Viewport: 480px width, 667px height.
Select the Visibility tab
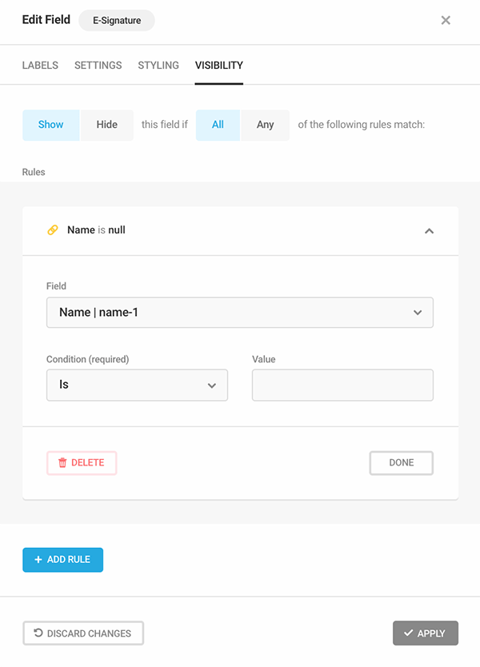[x=218, y=65]
